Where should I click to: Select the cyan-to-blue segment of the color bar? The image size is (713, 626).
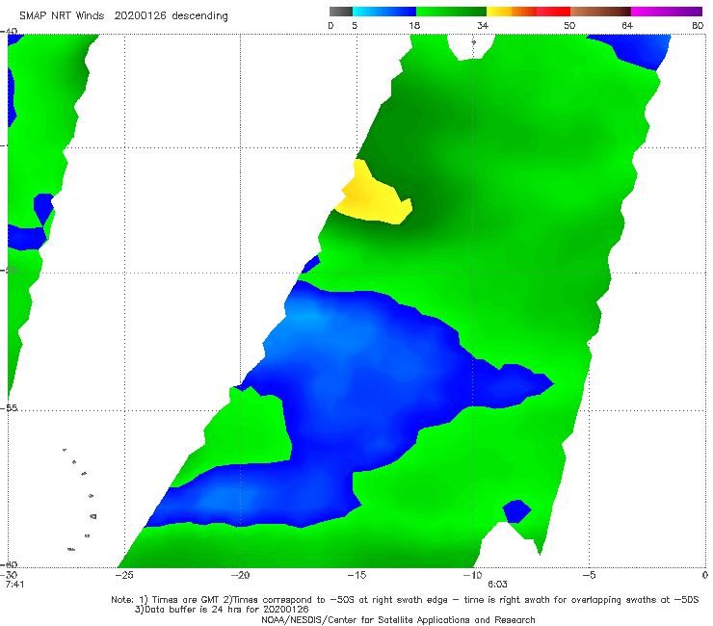(384, 12)
